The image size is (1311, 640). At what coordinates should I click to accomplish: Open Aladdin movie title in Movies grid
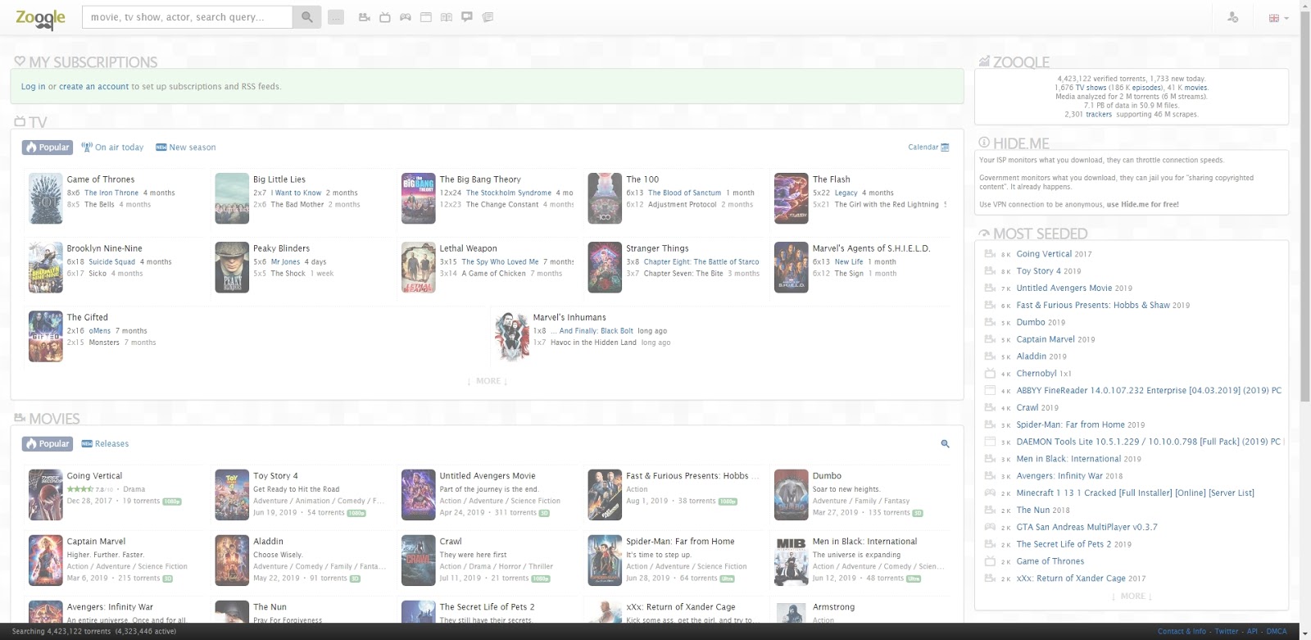point(268,542)
